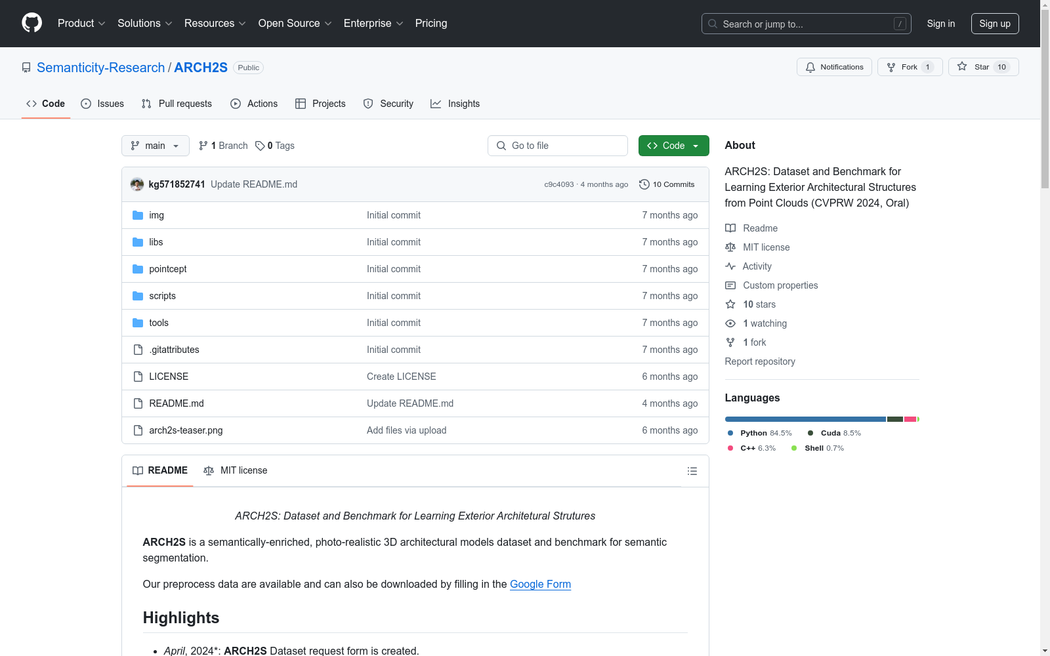Screen dimensions: 1050x656
Task: Click the fork icon beside 1 fork
Action: click(x=730, y=342)
